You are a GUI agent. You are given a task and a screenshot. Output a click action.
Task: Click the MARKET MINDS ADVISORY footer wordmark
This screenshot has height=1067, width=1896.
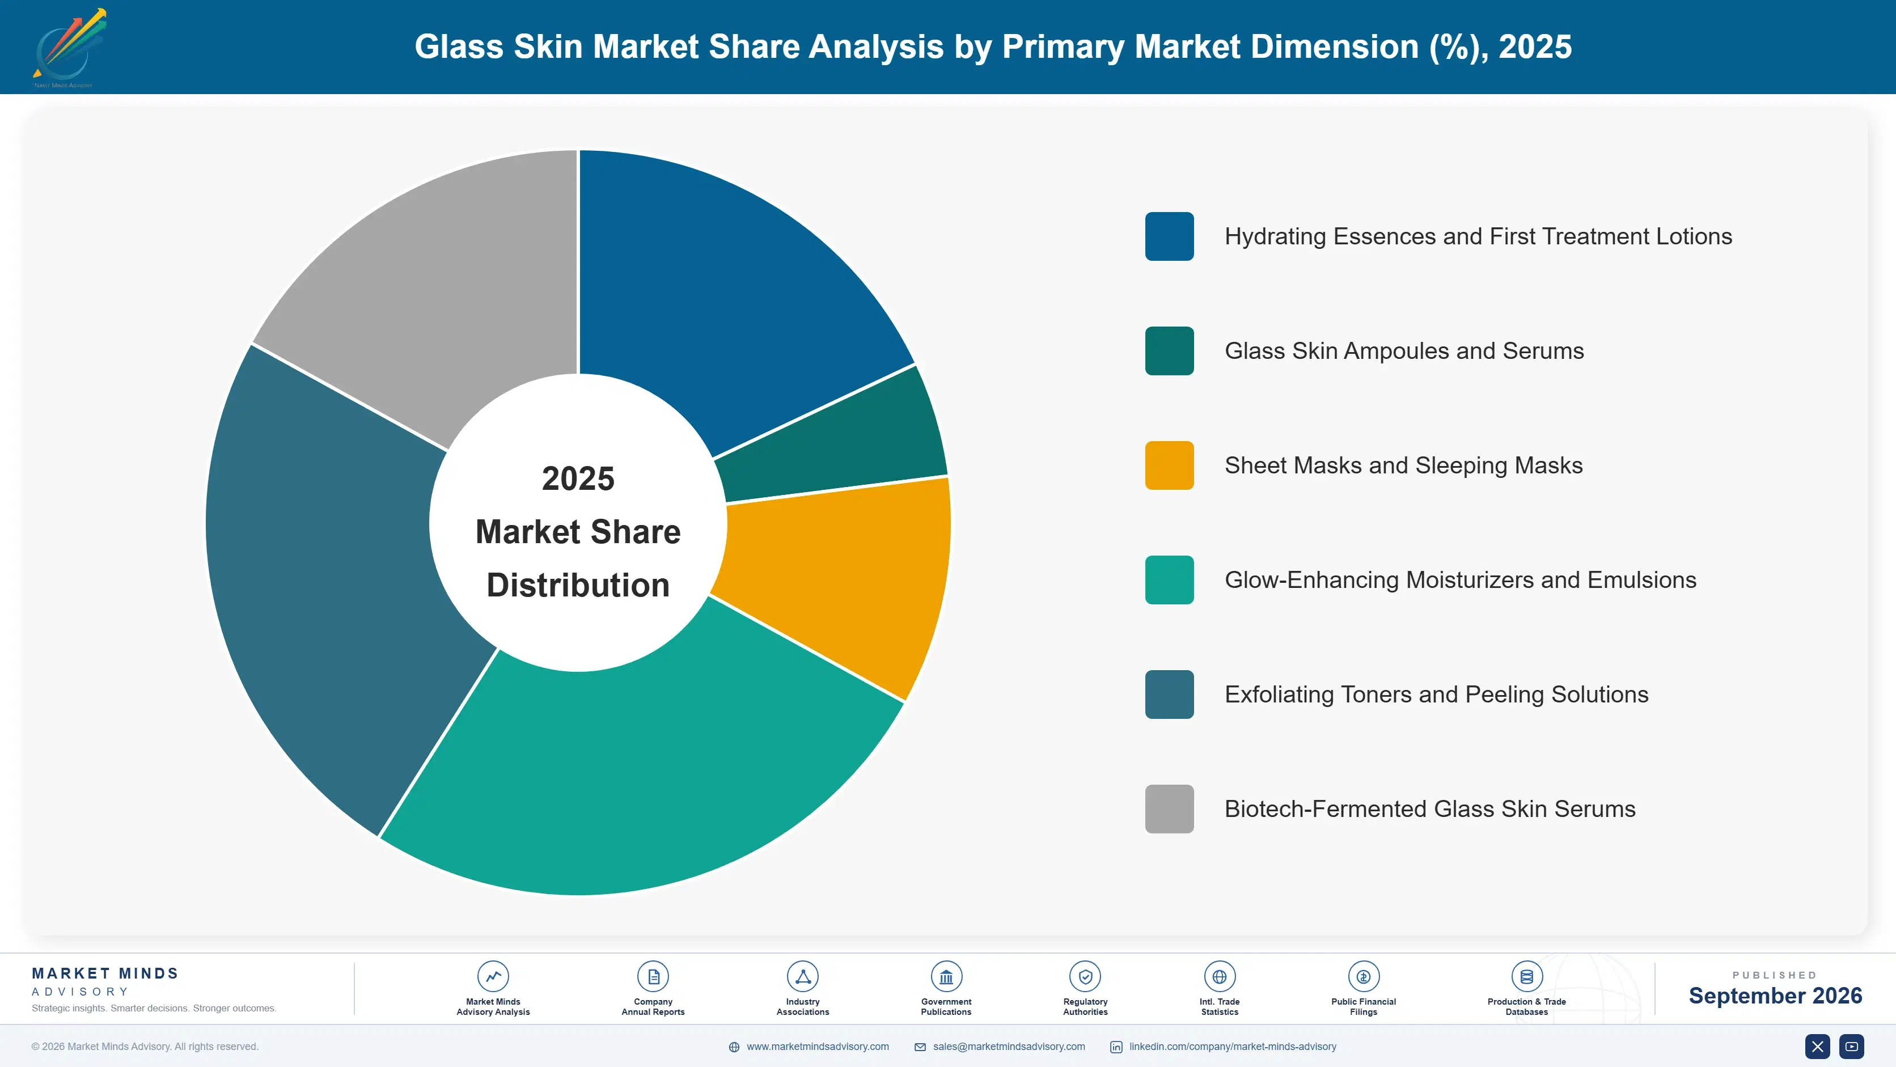105,981
